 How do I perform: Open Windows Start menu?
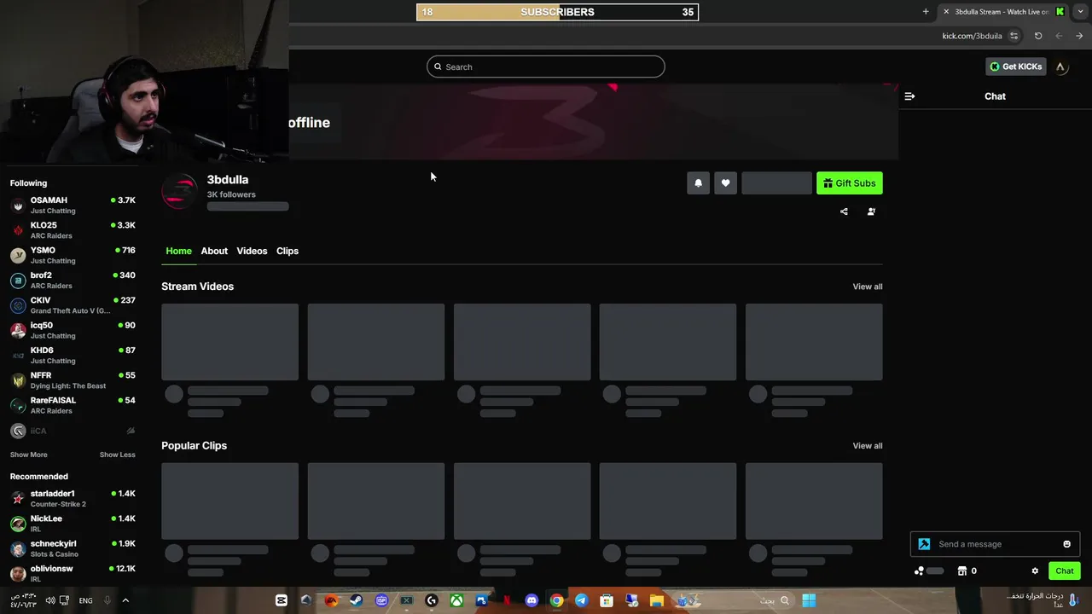point(808,600)
